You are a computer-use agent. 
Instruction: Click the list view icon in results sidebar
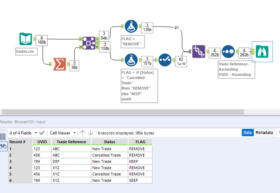point(3,137)
